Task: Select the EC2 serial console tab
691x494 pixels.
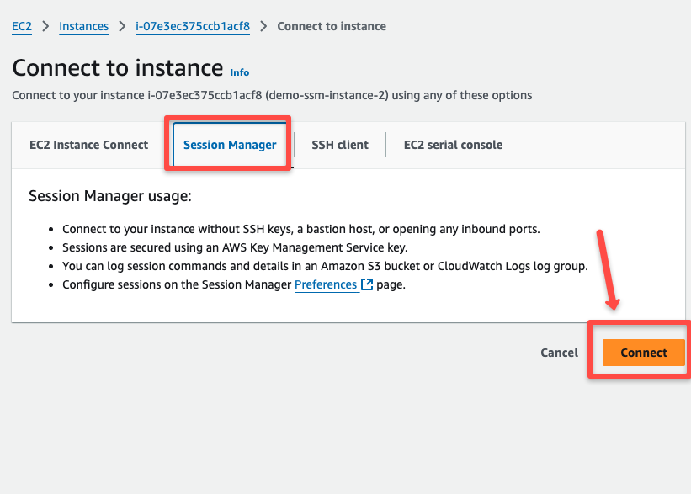Action: [x=453, y=145]
